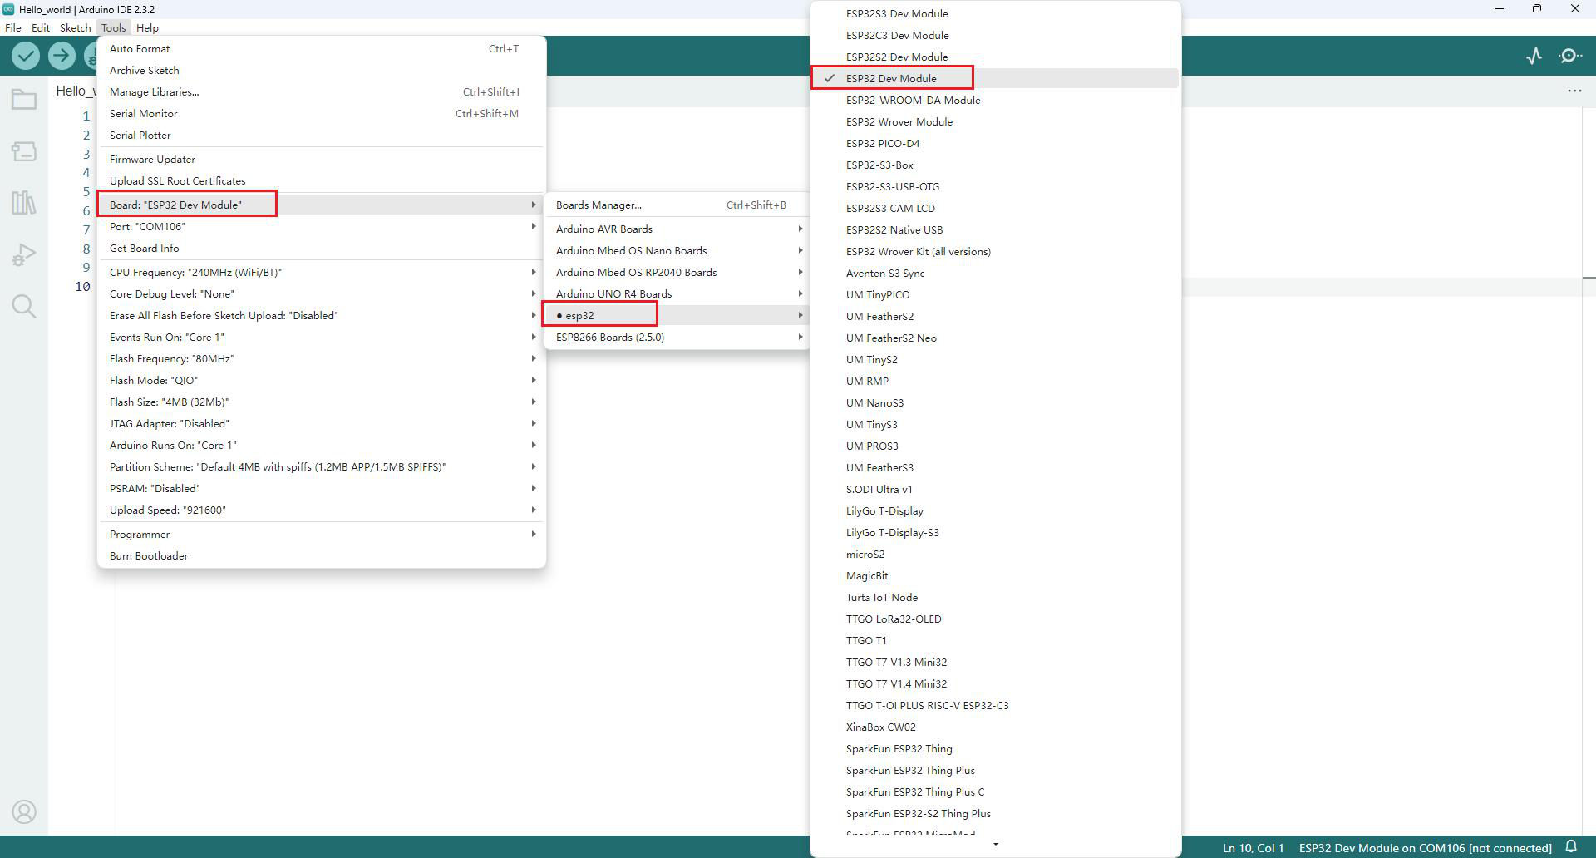This screenshot has height=858, width=1596.
Task: Select TTGO LoRa32-OLED board
Action: (995, 619)
